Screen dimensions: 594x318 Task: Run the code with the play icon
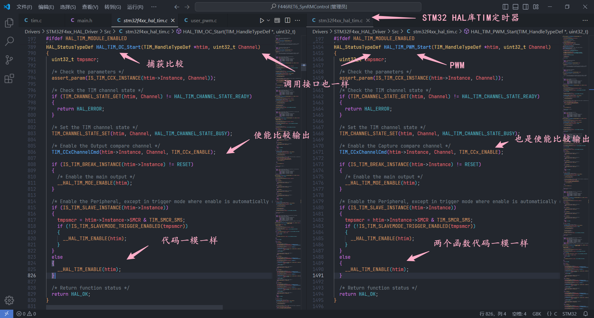[262, 20]
